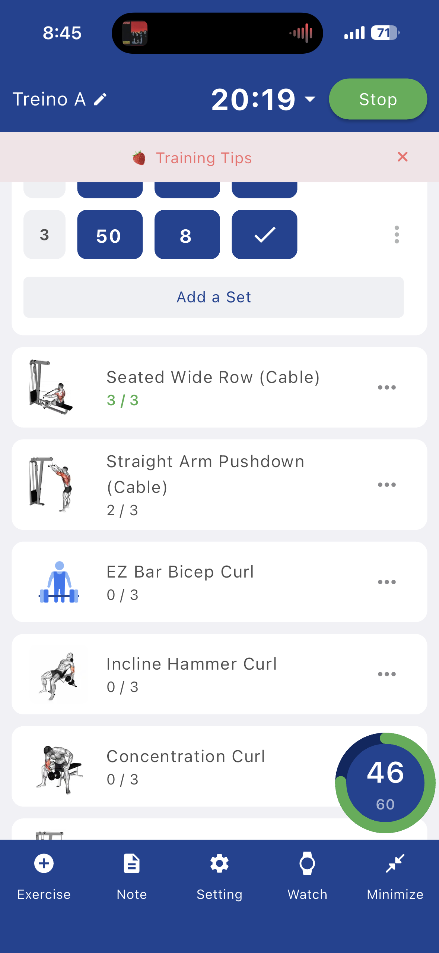The height and width of the screenshot is (953, 439).
Task: Open the Note icon in bottom bar
Action: point(132,863)
